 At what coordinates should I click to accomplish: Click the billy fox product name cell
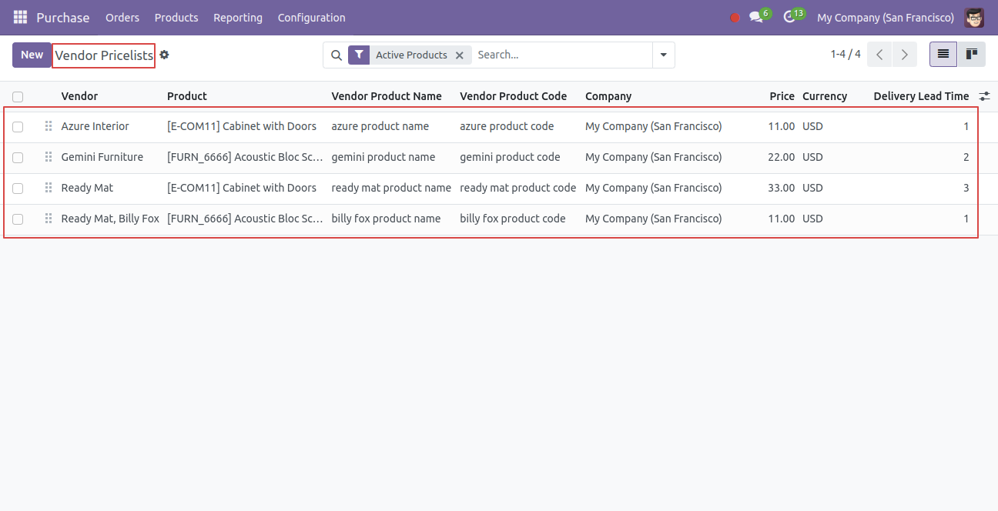(x=386, y=219)
